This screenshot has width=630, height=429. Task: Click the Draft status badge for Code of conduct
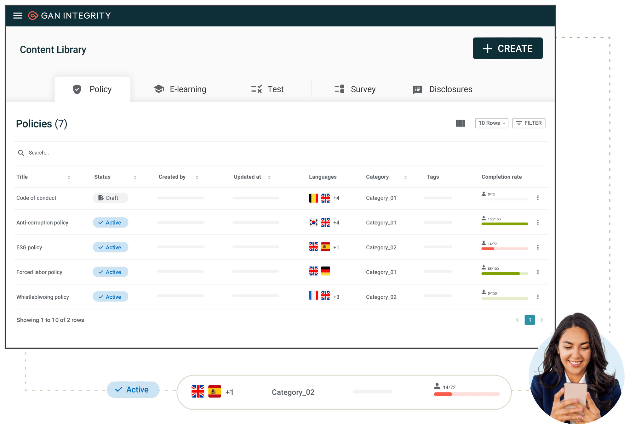point(111,198)
